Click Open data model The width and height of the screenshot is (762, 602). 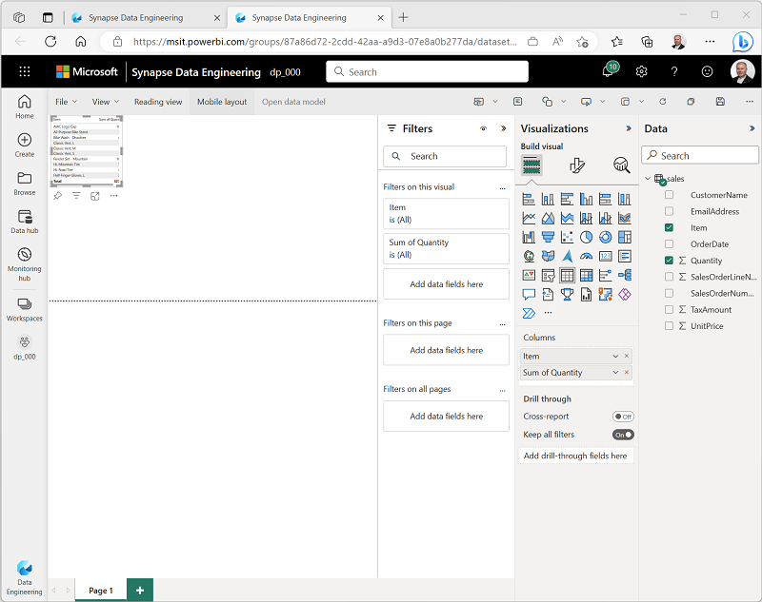[x=293, y=102]
